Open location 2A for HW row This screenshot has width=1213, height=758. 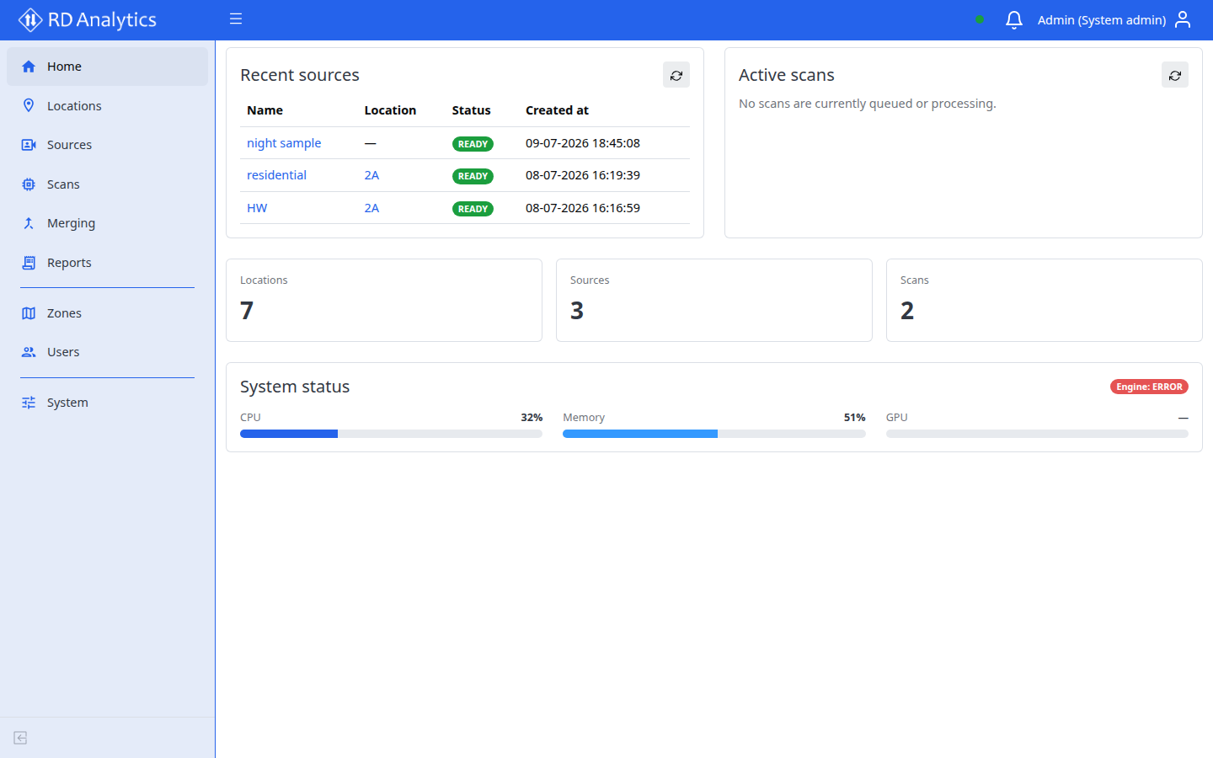pyautogui.click(x=371, y=208)
